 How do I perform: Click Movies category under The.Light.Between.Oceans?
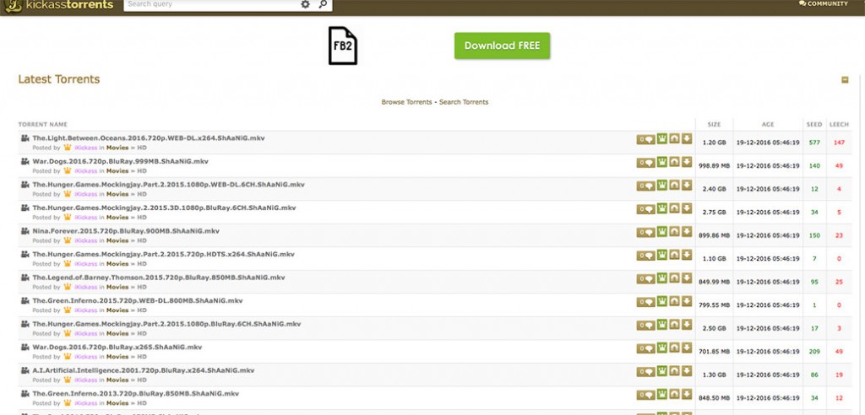pos(117,148)
